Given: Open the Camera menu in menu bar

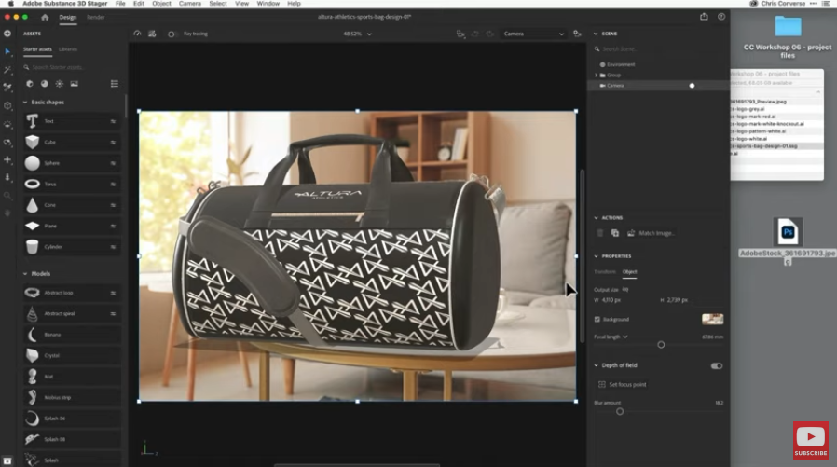Looking at the screenshot, I should [x=189, y=4].
